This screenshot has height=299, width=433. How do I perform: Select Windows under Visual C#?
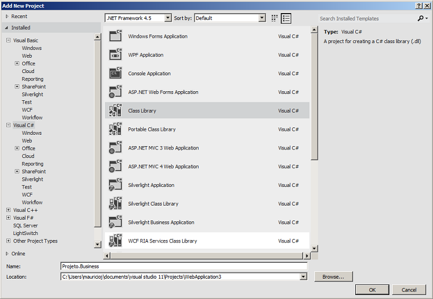[x=32, y=133]
